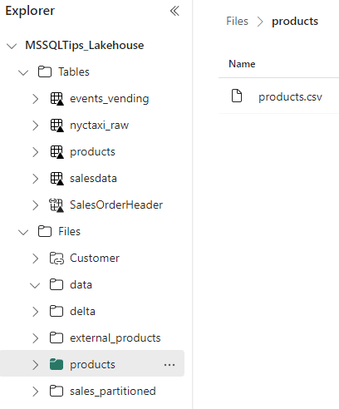Click the Customer shortcut folder icon
The image size is (339, 409).
56,259
